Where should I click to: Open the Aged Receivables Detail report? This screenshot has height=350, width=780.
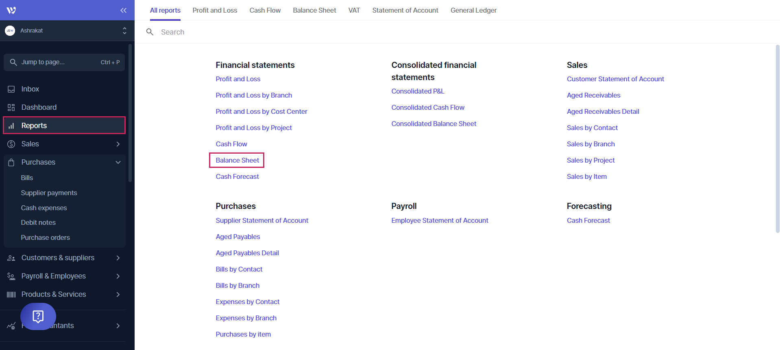click(x=603, y=111)
